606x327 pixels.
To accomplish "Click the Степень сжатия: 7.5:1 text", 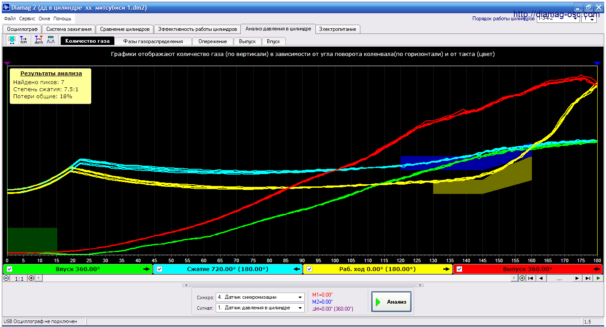I will pyautogui.click(x=47, y=89).
